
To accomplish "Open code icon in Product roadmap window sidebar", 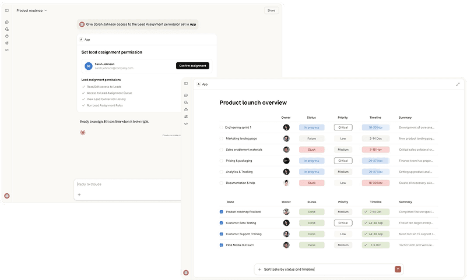I will coord(7,50).
